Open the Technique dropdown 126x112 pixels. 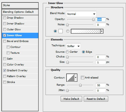(73, 46)
